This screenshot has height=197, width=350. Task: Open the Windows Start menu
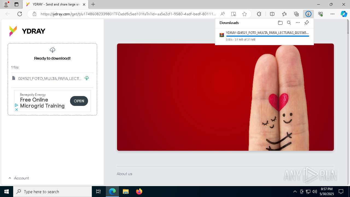(x=7, y=192)
